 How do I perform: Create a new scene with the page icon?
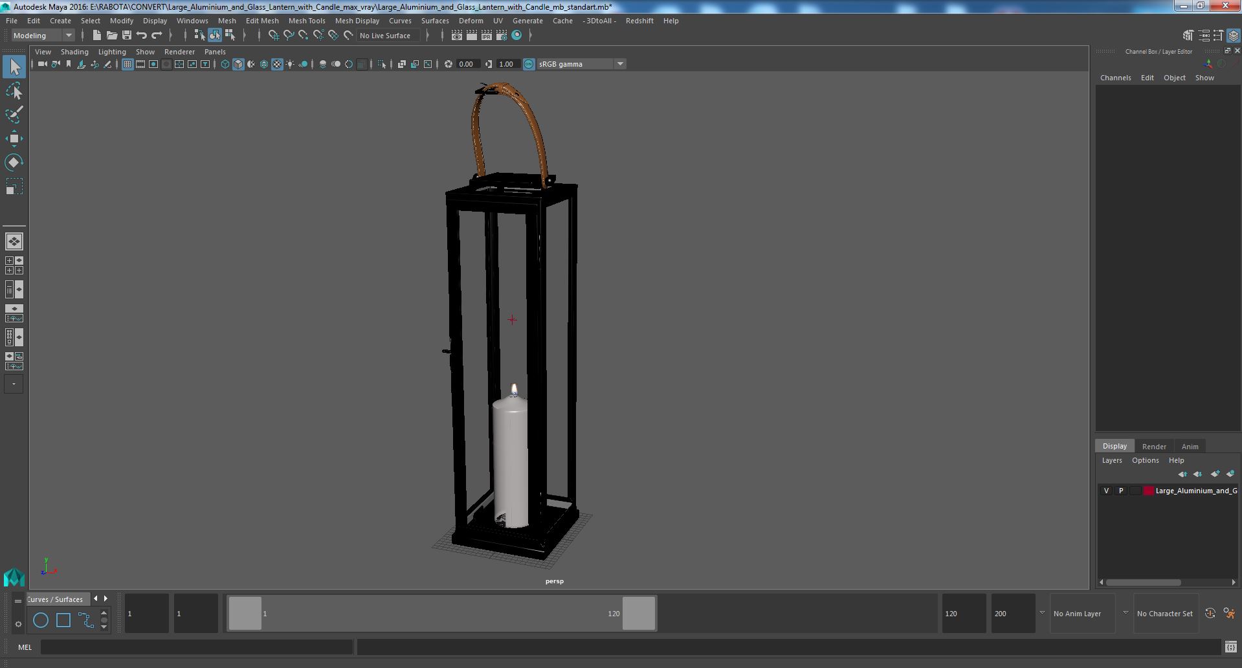[96, 36]
